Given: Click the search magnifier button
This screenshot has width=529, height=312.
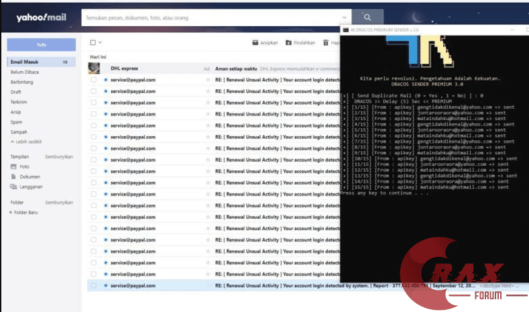Looking at the screenshot, I should click(x=367, y=17).
